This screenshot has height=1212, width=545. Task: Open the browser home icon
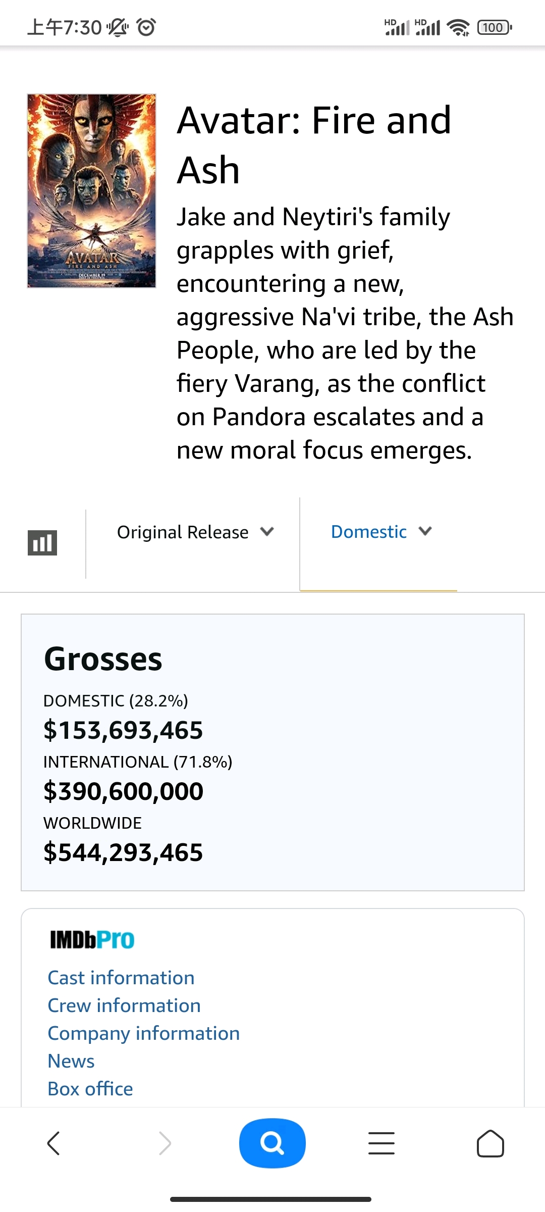tap(490, 1143)
